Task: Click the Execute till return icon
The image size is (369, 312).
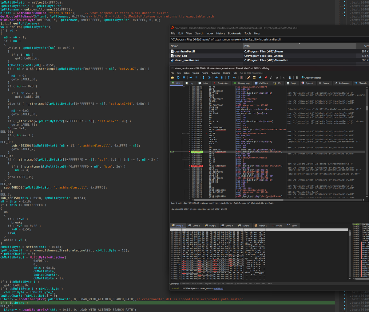Action: (x=229, y=77)
